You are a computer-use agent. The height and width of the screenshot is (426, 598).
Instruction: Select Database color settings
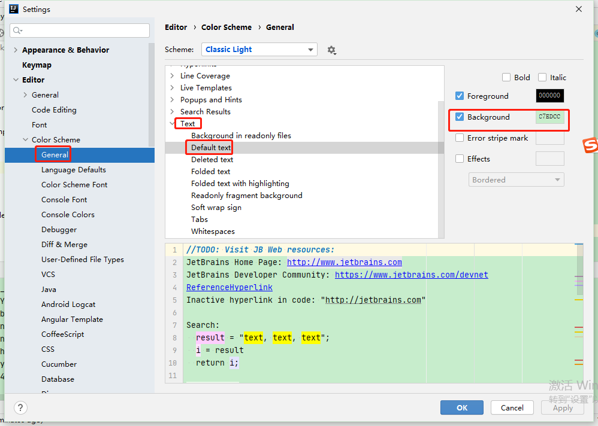pyautogui.click(x=58, y=379)
